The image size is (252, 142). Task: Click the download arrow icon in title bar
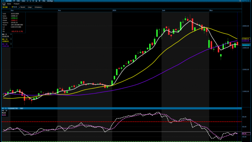14,1
